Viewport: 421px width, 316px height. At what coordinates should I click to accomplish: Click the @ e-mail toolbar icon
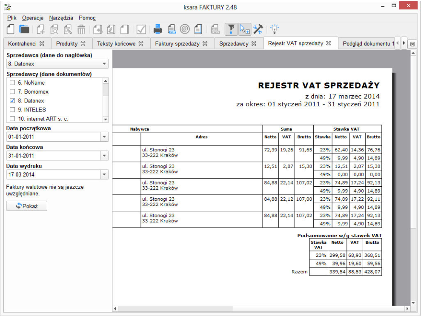coord(185,29)
